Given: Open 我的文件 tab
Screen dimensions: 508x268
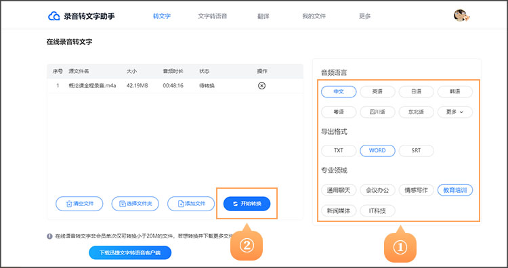Looking at the screenshot, I should (314, 16).
